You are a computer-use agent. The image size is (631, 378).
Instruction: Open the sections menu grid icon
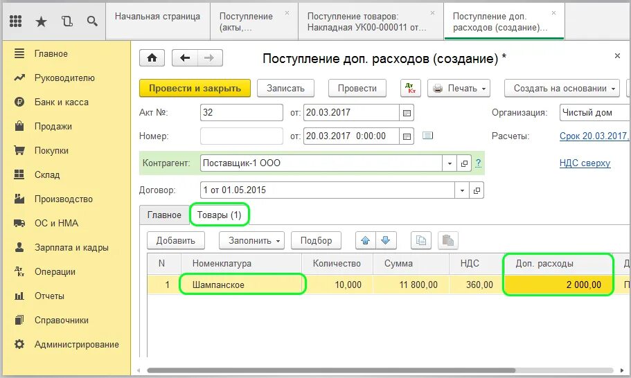15,21
